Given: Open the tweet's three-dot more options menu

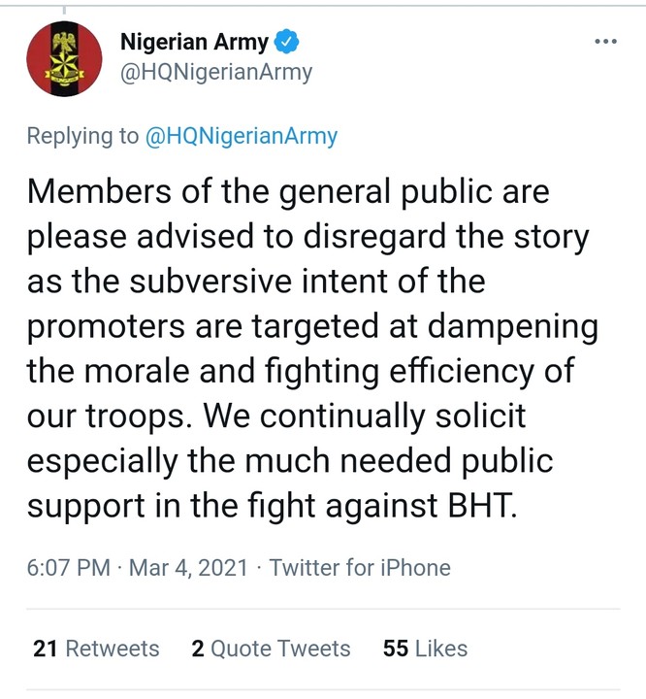Looking at the screenshot, I should (x=604, y=42).
